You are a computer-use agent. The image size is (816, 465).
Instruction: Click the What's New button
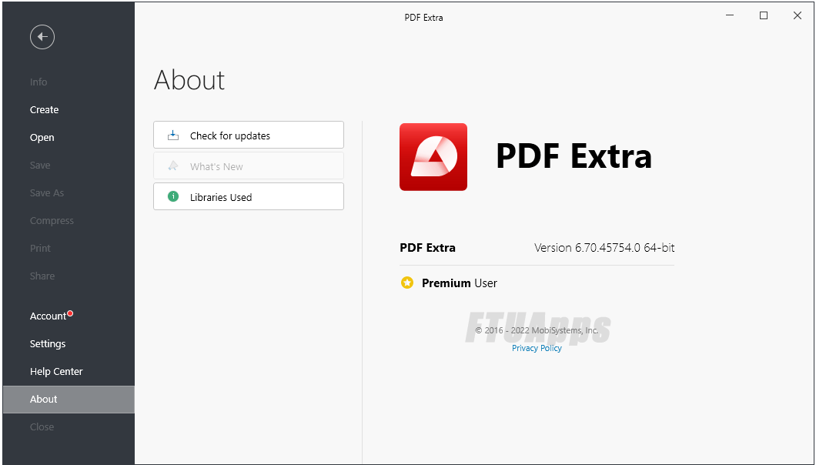(x=248, y=166)
